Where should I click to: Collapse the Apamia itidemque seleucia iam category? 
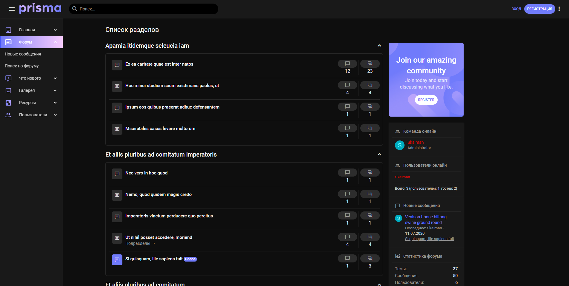pyautogui.click(x=379, y=46)
